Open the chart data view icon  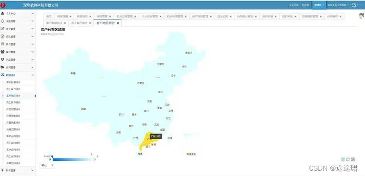click(343, 159)
